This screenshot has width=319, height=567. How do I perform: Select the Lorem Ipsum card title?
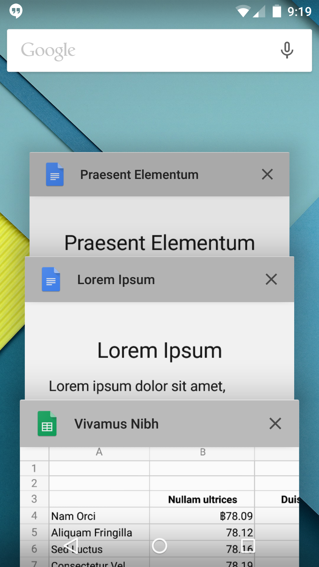pyautogui.click(x=116, y=280)
